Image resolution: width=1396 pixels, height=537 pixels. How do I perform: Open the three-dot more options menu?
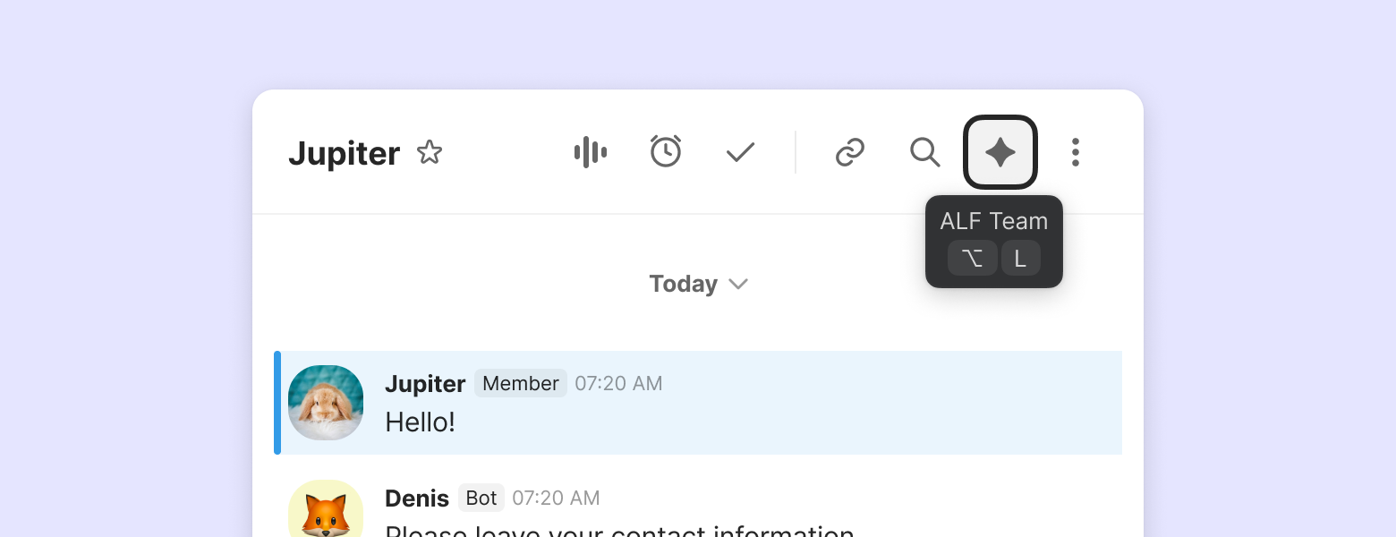click(1076, 152)
